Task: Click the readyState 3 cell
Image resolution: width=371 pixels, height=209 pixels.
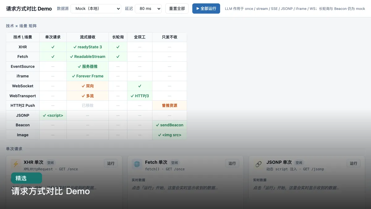Action: pos(87,47)
